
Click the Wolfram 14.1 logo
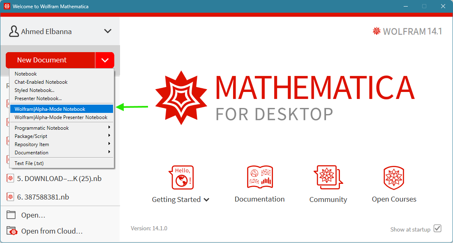(x=407, y=31)
